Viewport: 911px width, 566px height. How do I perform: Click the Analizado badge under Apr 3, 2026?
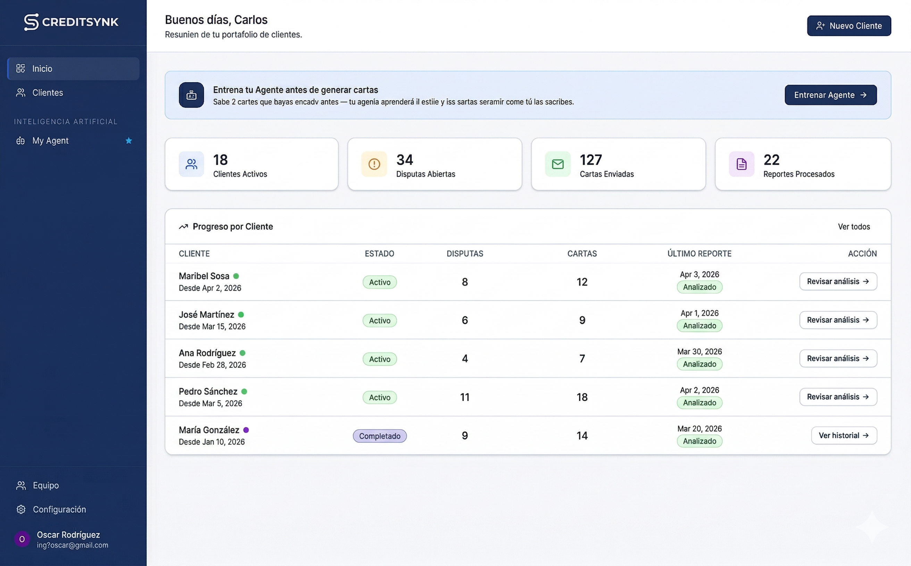699,287
